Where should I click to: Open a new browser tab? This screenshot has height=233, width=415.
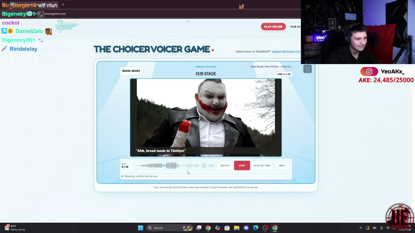[63, 5]
